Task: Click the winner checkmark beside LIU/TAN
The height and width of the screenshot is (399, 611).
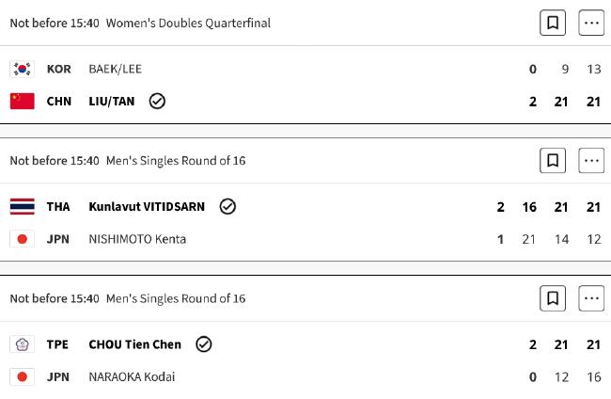Action: 157,101
